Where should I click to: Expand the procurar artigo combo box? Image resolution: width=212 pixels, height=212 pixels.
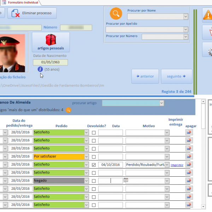point(161,103)
